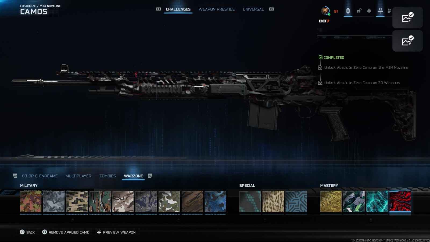Click the Back button label
Screen dimensions: 430x242
[x=31, y=232]
